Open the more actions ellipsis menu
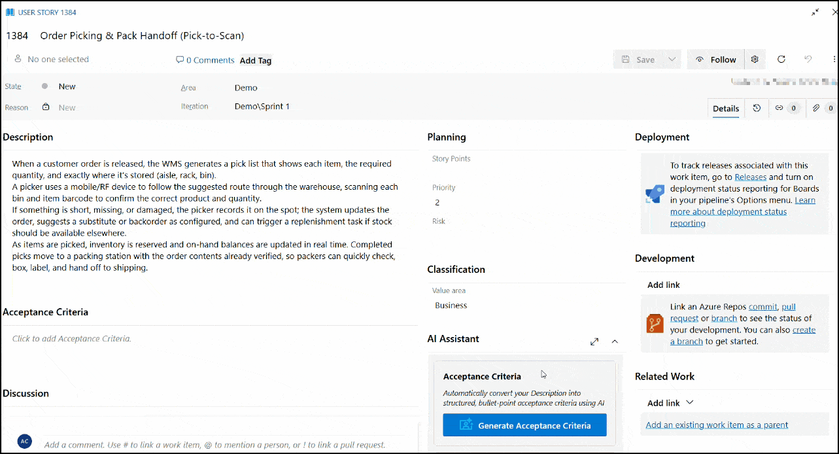The height and width of the screenshot is (454, 839). 834,60
